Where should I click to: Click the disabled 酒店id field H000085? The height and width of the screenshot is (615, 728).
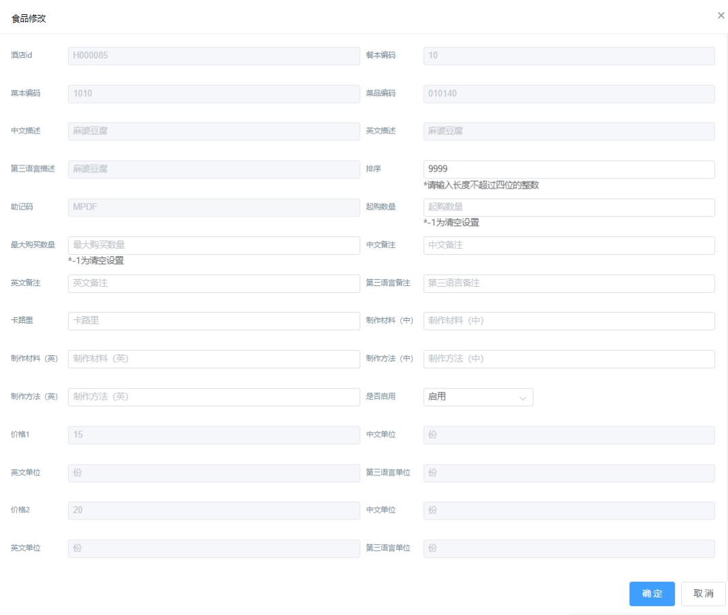click(x=214, y=56)
